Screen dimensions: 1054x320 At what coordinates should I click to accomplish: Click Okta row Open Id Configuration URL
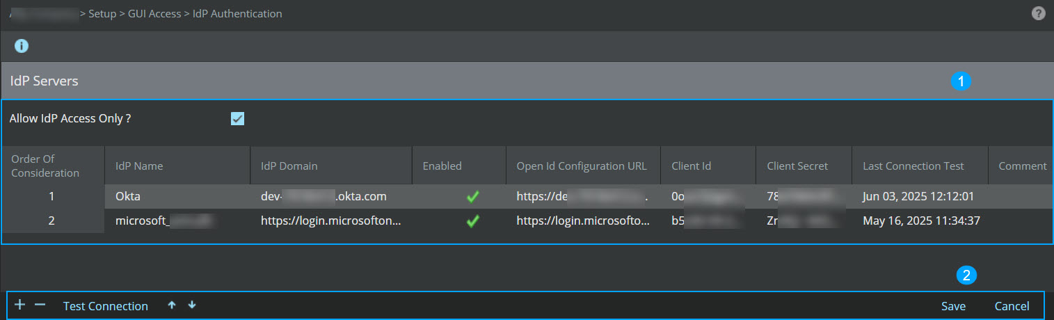(x=583, y=197)
